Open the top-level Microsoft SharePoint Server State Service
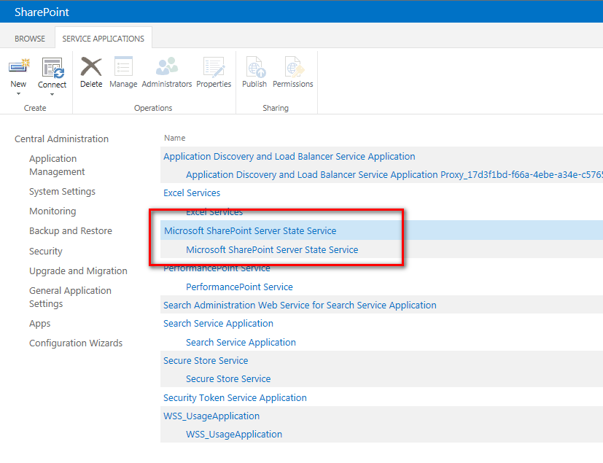 [x=250, y=230]
